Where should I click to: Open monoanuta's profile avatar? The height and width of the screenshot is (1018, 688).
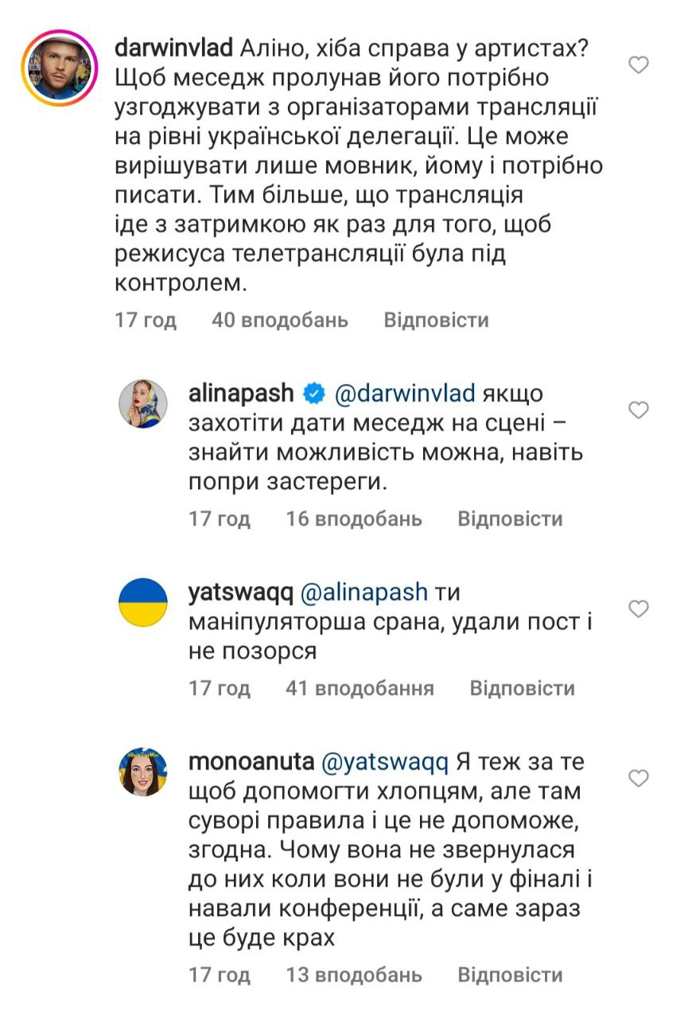(x=143, y=771)
